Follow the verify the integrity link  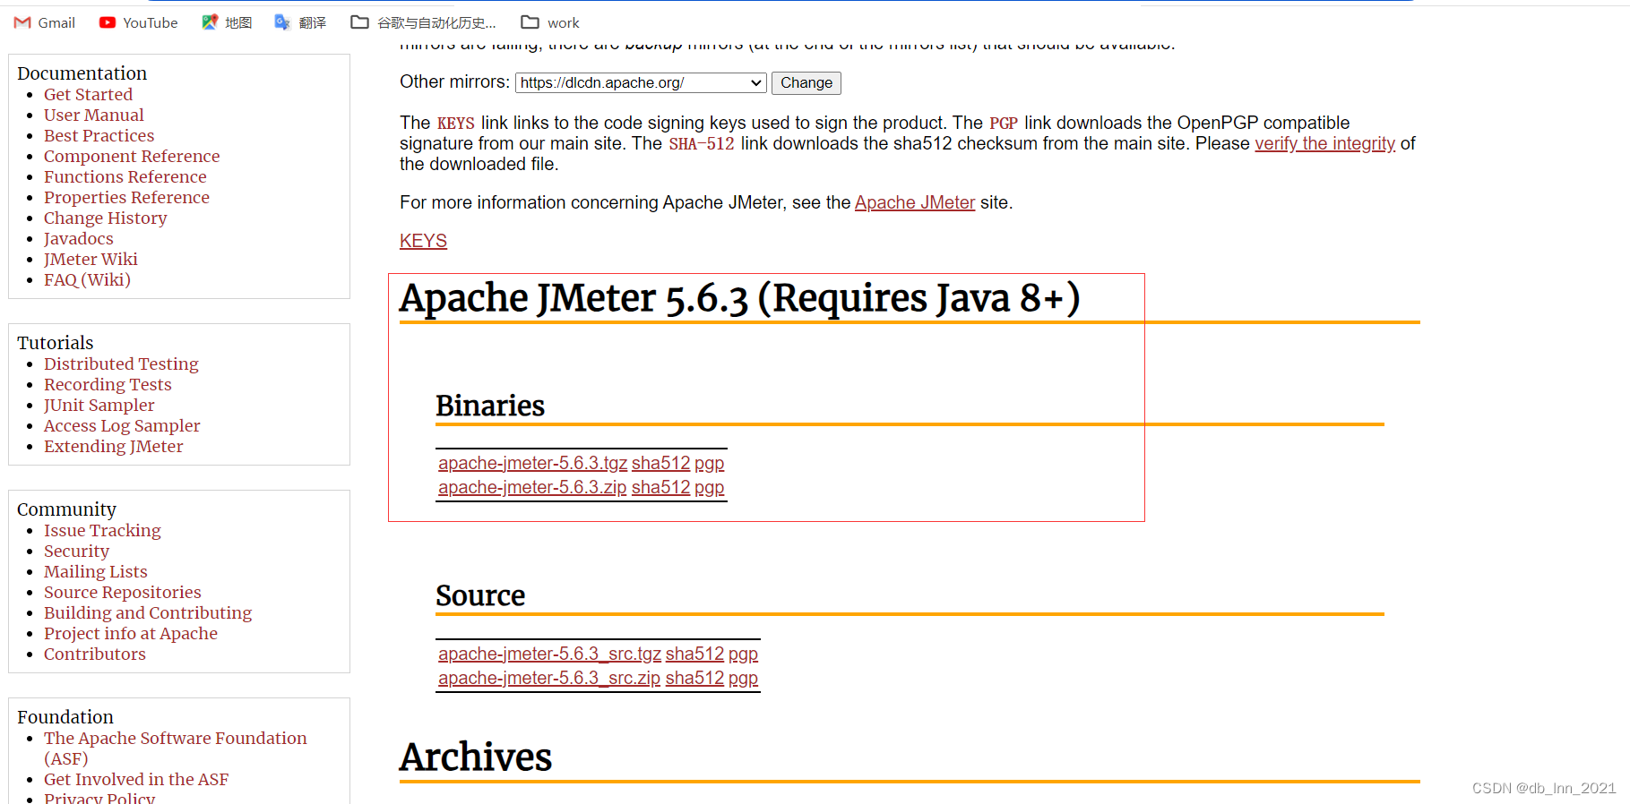tap(1324, 143)
